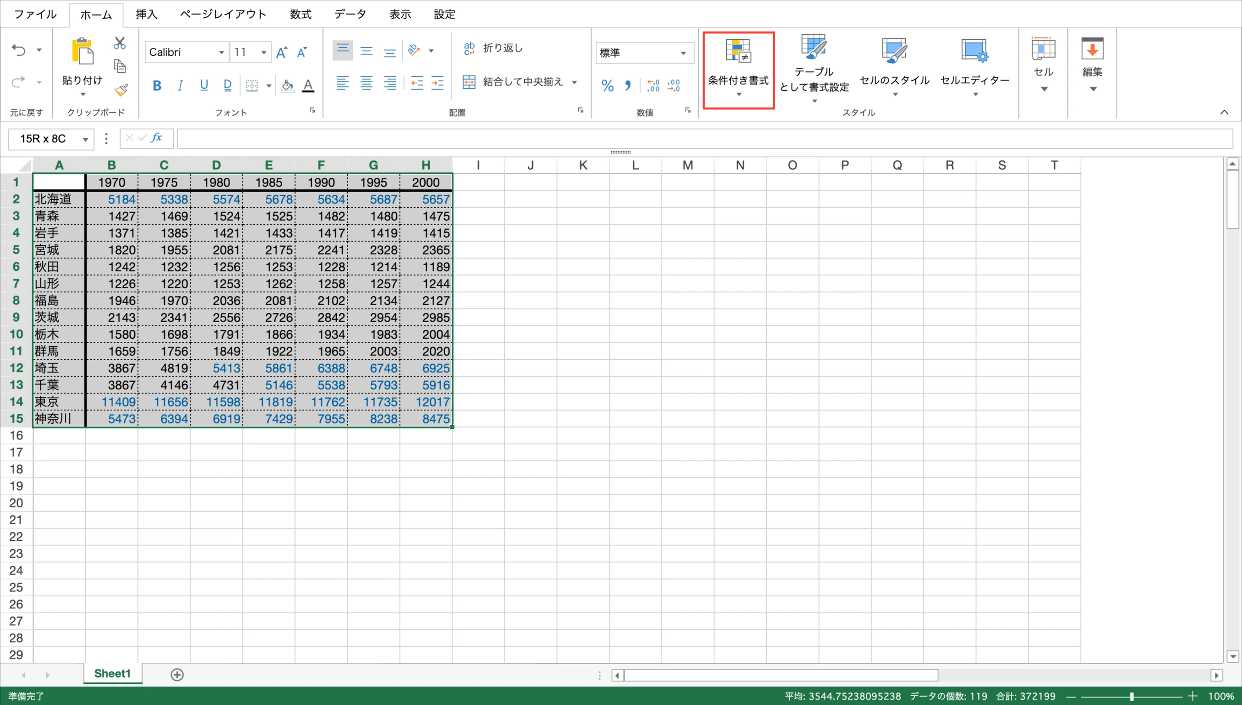Open the 標準 number format dropdown

(683, 53)
